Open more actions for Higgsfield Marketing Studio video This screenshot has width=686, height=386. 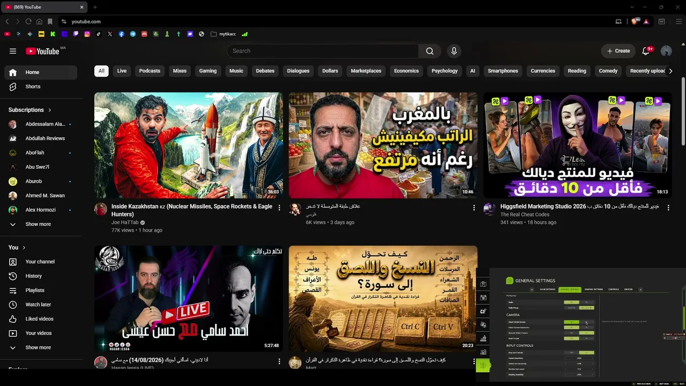tap(668, 208)
